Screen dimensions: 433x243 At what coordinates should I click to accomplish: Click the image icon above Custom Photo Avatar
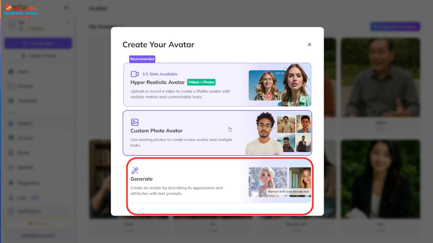tap(135, 122)
